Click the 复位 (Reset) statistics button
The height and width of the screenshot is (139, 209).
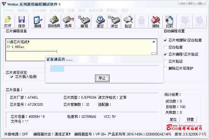click(173, 119)
